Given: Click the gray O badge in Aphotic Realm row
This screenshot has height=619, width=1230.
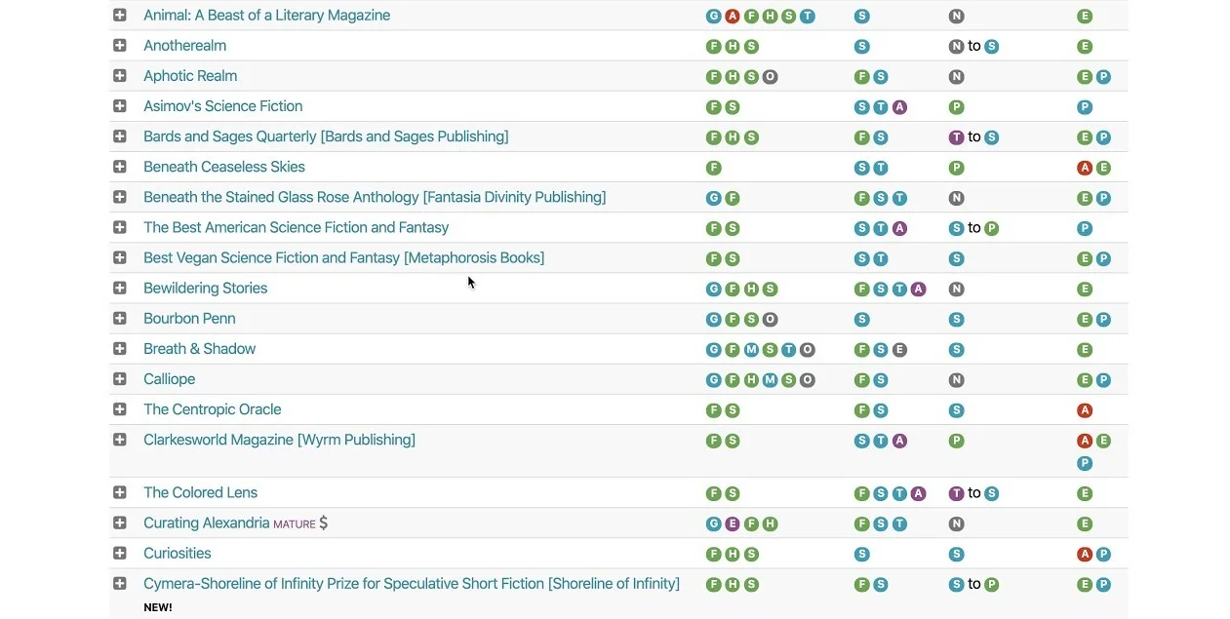Looking at the screenshot, I should (770, 77).
